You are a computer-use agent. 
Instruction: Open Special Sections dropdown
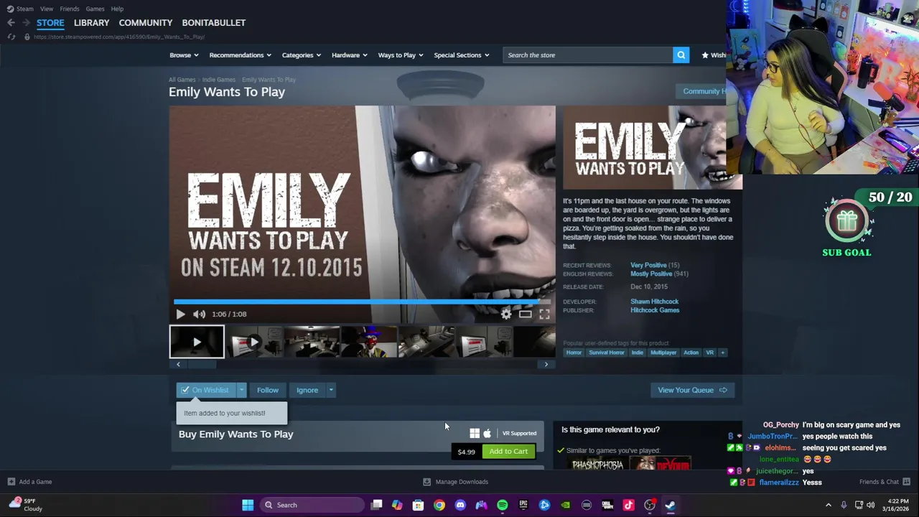coord(461,55)
